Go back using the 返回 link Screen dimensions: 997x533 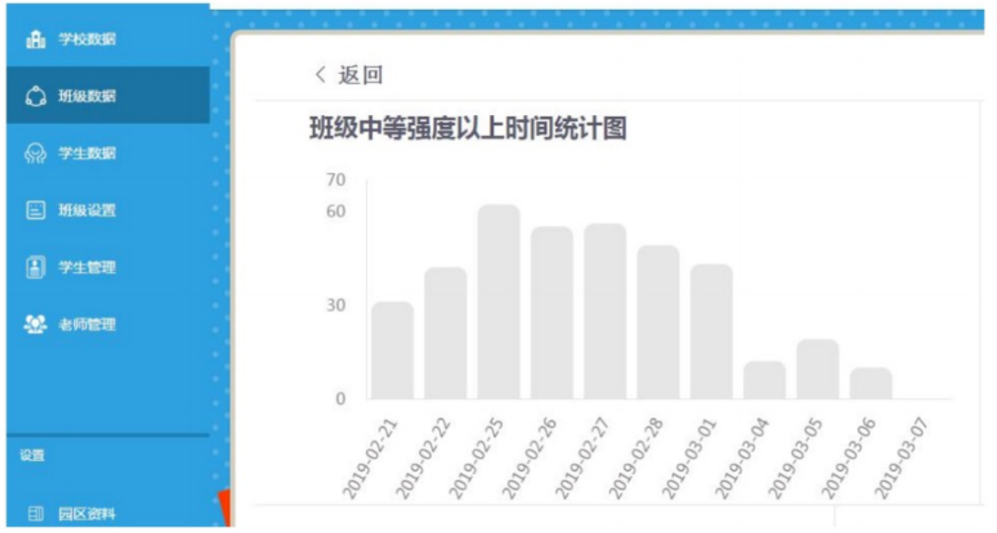coord(361,76)
